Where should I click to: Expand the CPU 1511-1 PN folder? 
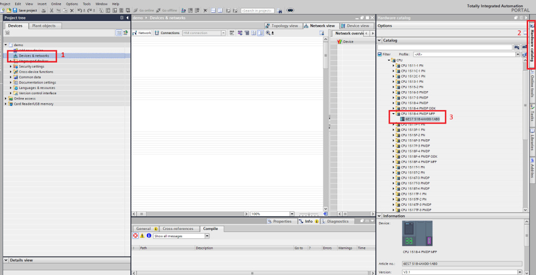394,65
